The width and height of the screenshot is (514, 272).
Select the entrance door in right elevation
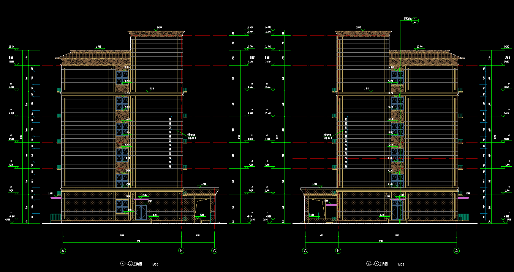(x=397, y=210)
